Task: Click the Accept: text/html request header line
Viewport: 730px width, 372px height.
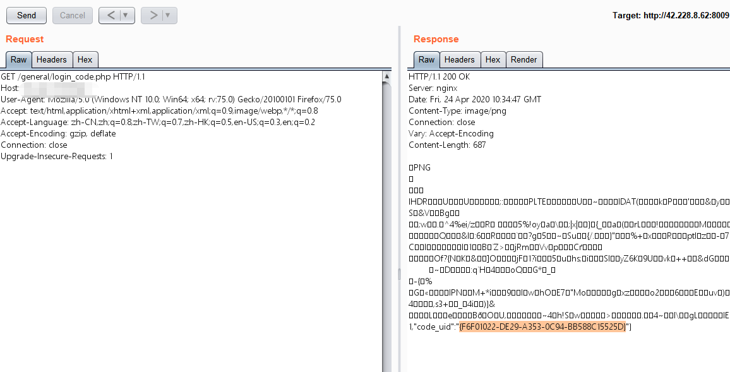Action: point(159,111)
